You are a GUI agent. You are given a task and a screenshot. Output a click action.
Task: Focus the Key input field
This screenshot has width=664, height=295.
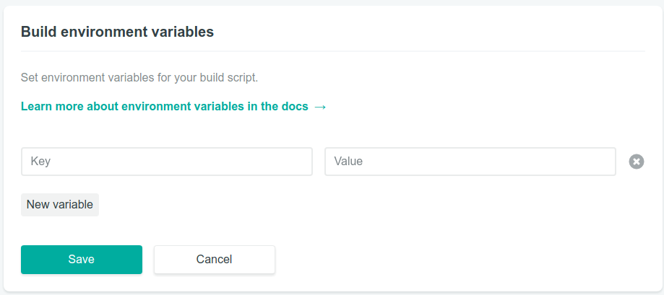pos(167,162)
